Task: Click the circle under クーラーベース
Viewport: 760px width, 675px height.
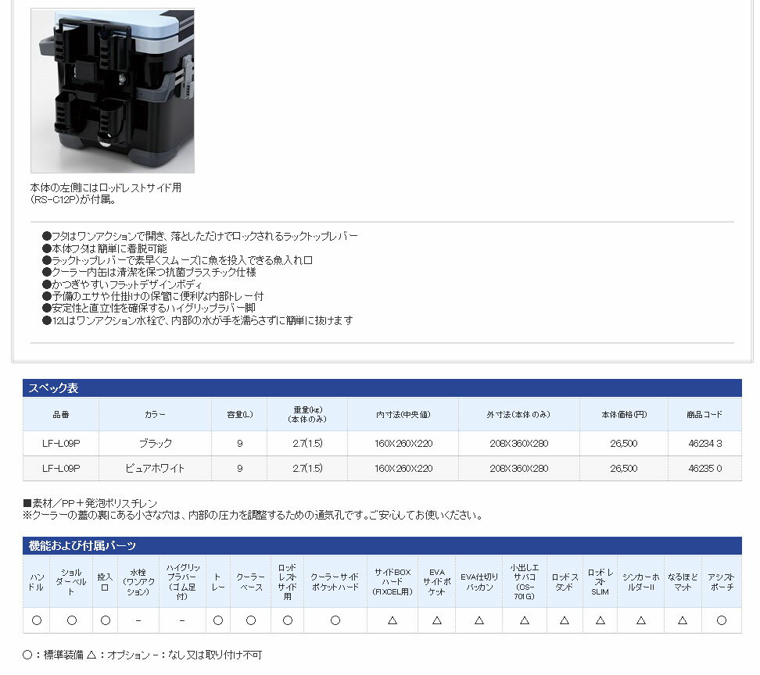Action: tap(251, 620)
